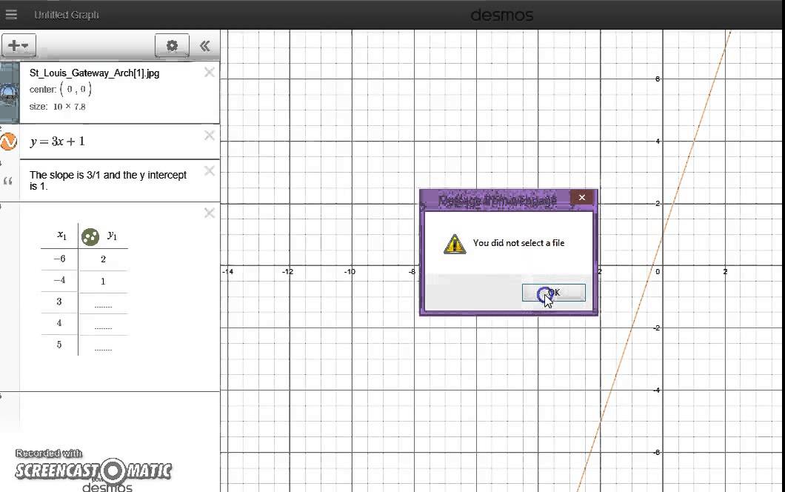785x492 pixels.
Task: Open the hamburger menu
Action: tap(11, 15)
